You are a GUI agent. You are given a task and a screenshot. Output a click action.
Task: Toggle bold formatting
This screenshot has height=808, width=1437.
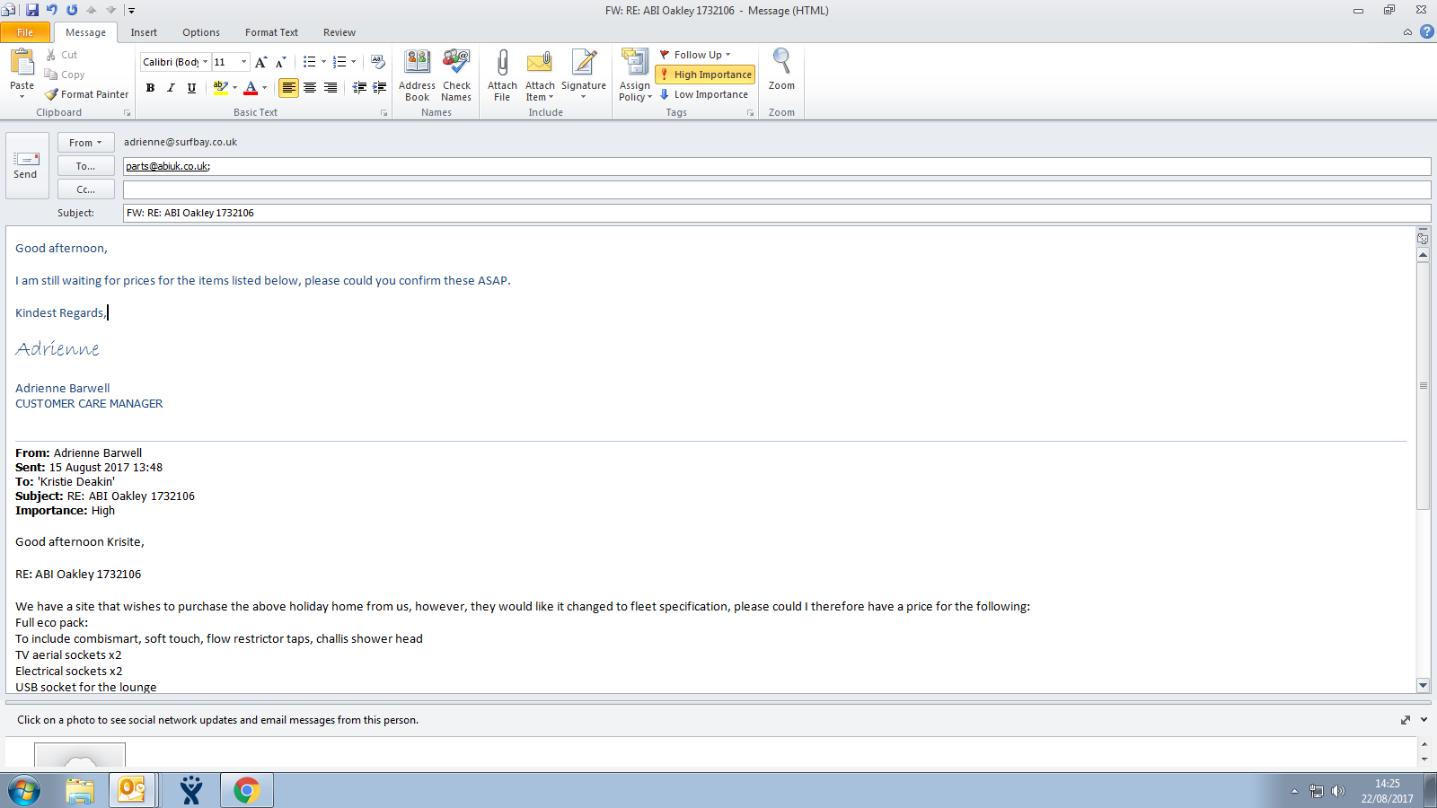(150, 88)
